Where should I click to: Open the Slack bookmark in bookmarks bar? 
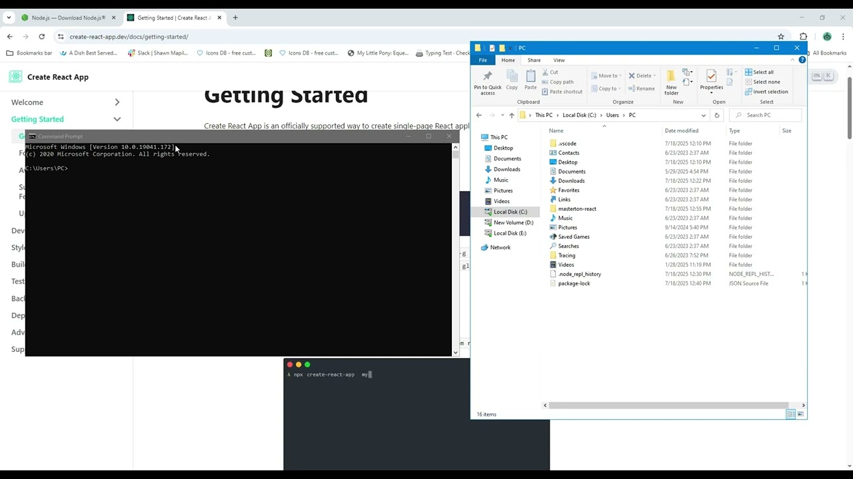click(157, 53)
